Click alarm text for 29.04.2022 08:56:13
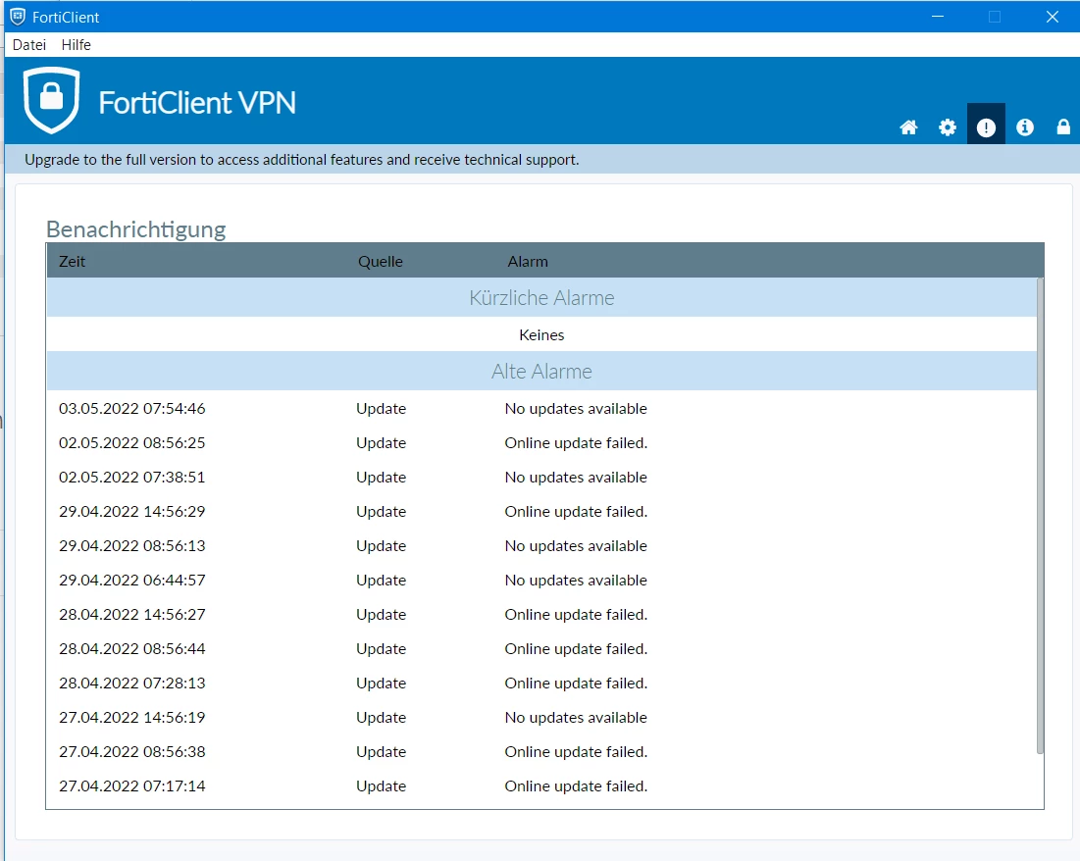Image resolution: width=1080 pixels, height=861 pixels. pyautogui.click(x=576, y=546)
